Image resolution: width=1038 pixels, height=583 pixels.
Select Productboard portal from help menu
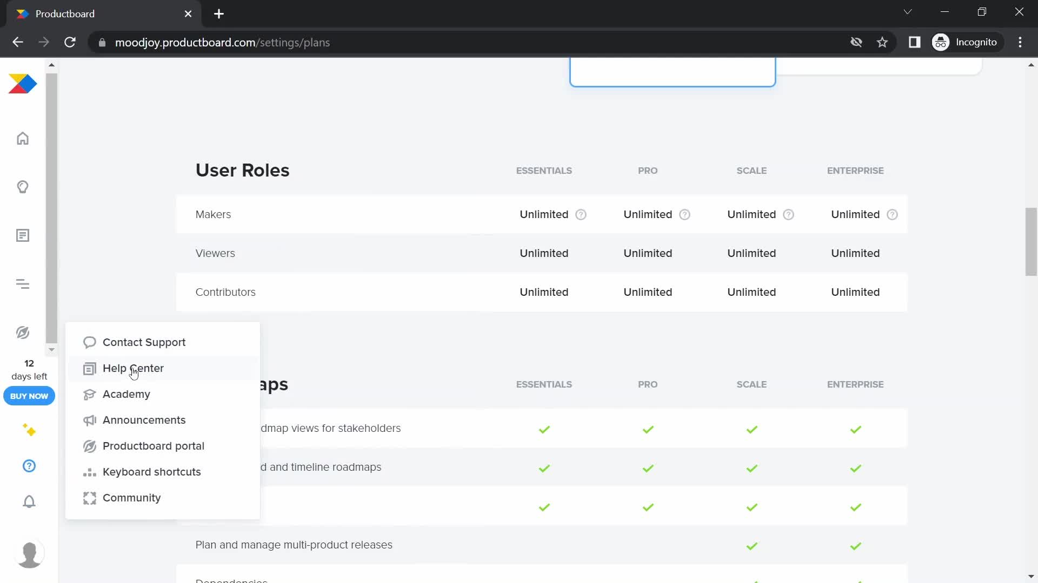[163, 446]
